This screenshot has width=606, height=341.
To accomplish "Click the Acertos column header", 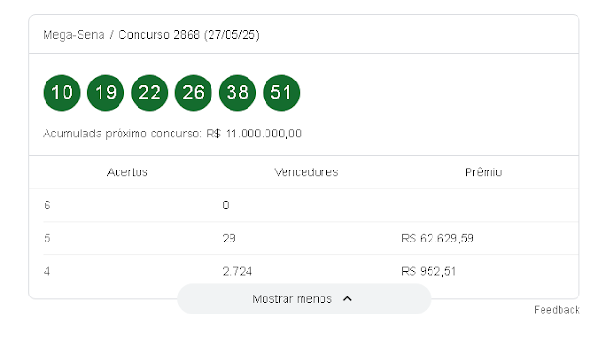I will [x=127, y=172].
